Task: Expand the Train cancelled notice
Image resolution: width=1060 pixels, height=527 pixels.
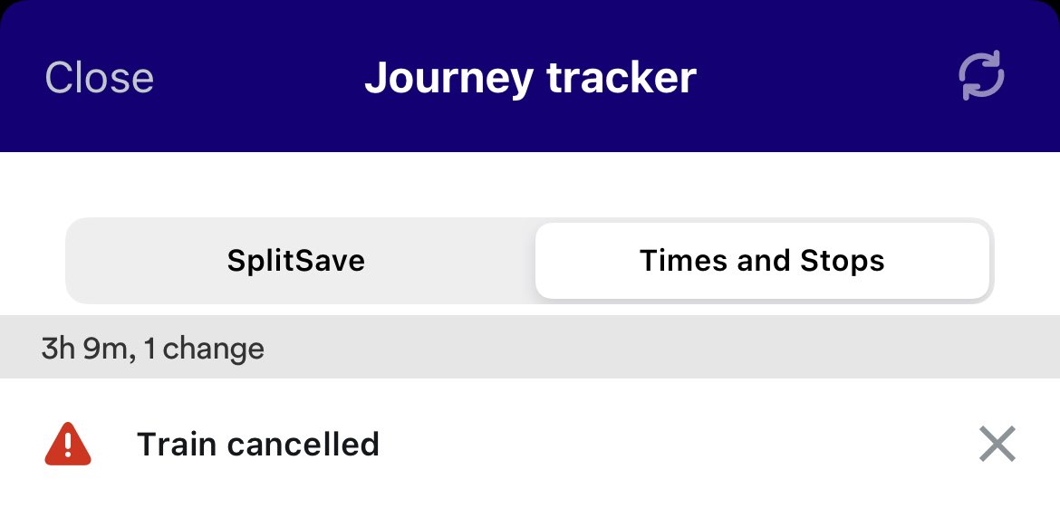Action: tap(257, 445)
